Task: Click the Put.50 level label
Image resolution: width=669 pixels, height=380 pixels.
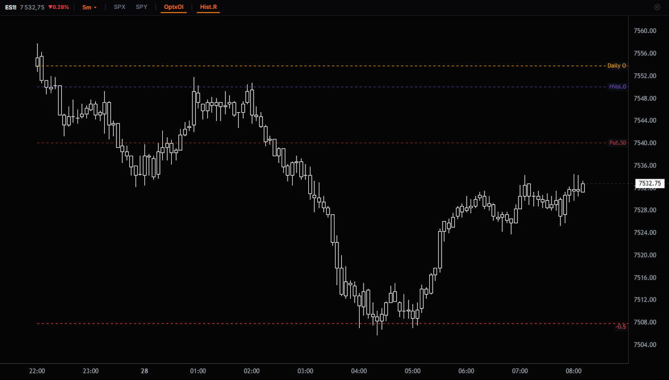Action: 617,143
